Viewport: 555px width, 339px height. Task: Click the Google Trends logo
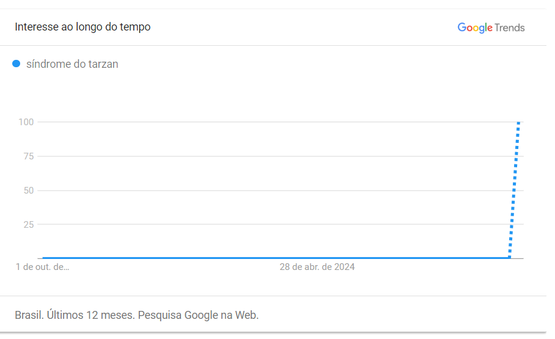tap(491, 27)
